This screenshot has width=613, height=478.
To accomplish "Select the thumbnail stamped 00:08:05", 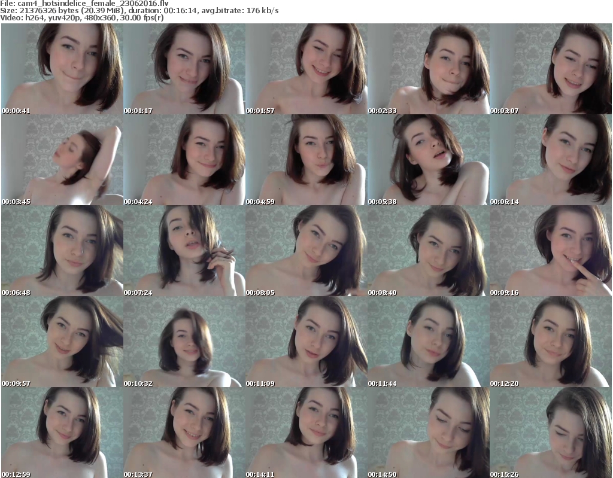I will (x=306, y=251).
